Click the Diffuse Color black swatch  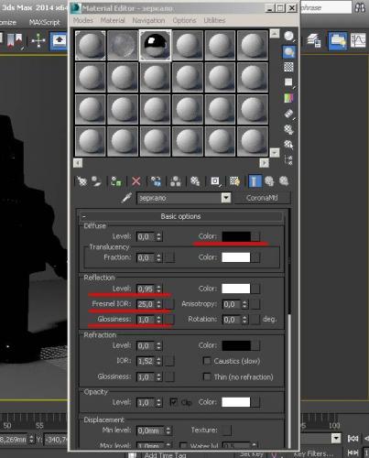[236, 236]
